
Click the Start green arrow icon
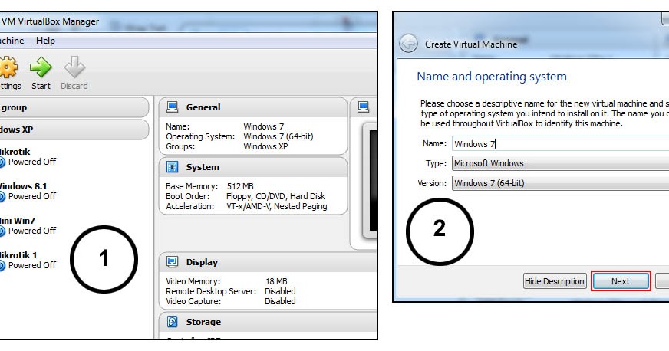[x=41, y=67]
